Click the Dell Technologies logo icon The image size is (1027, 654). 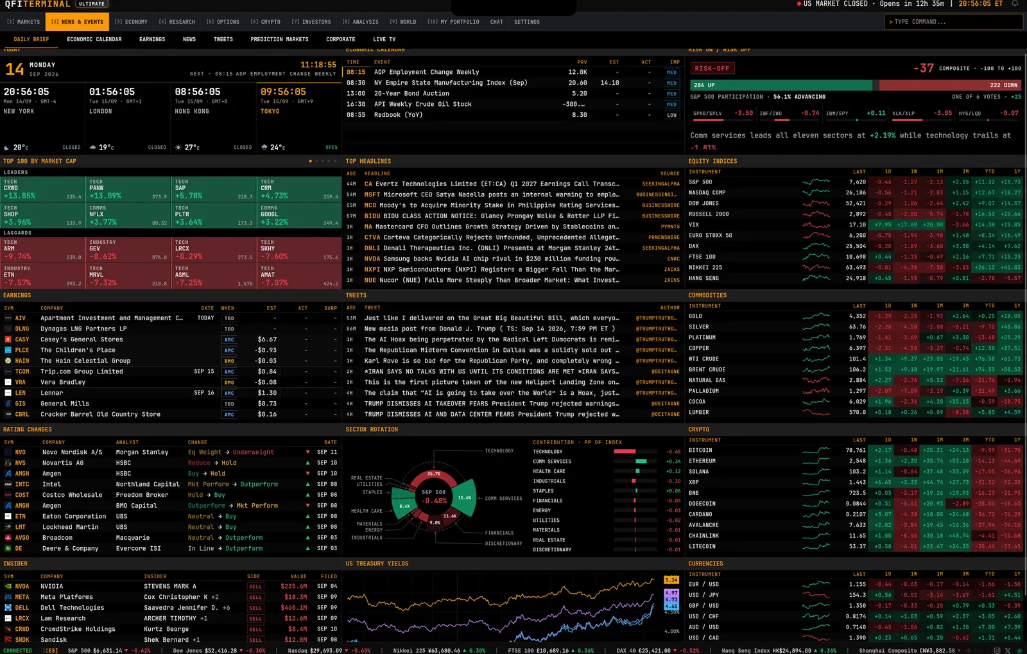coord(8,608)
